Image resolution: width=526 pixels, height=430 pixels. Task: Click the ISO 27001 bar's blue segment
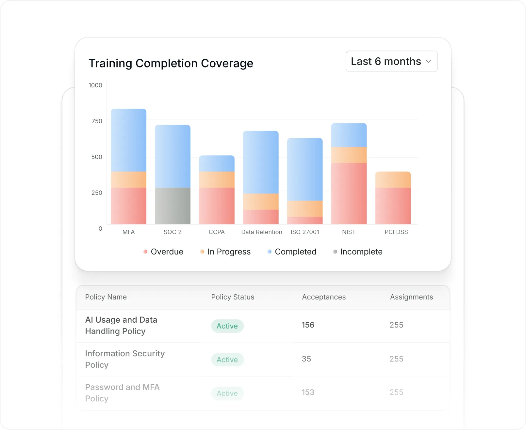[x=305, y=169]
